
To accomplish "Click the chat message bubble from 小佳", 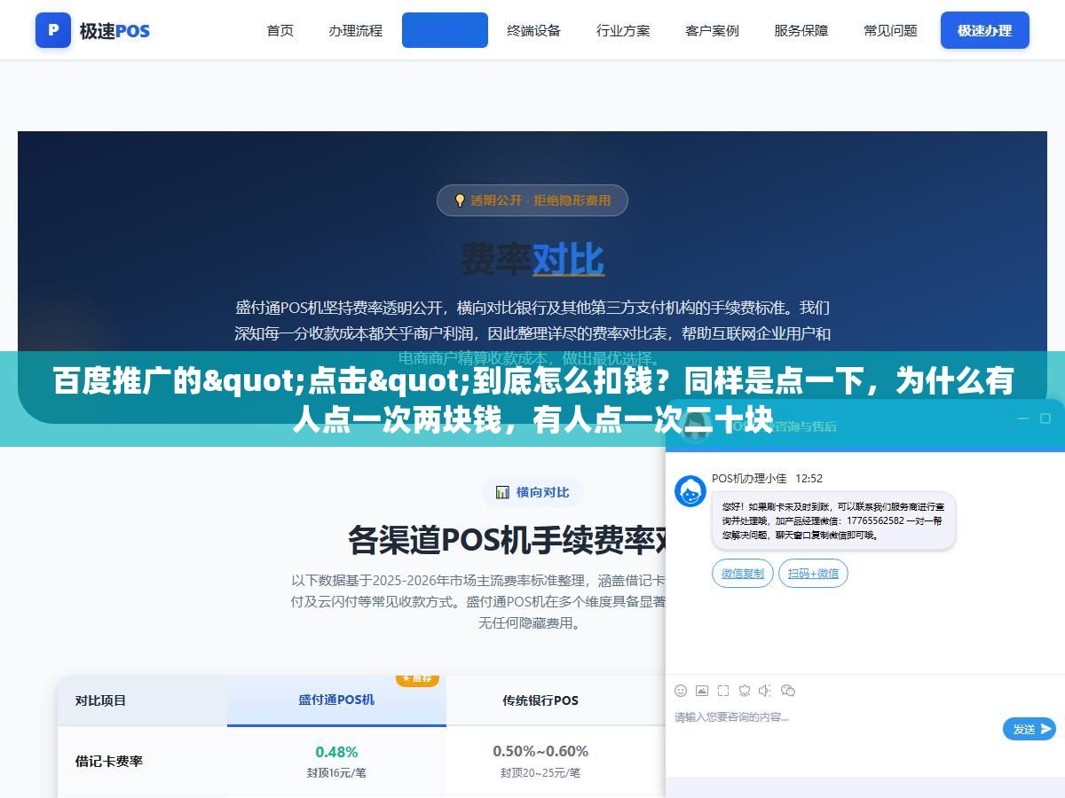I will (833, 520).
